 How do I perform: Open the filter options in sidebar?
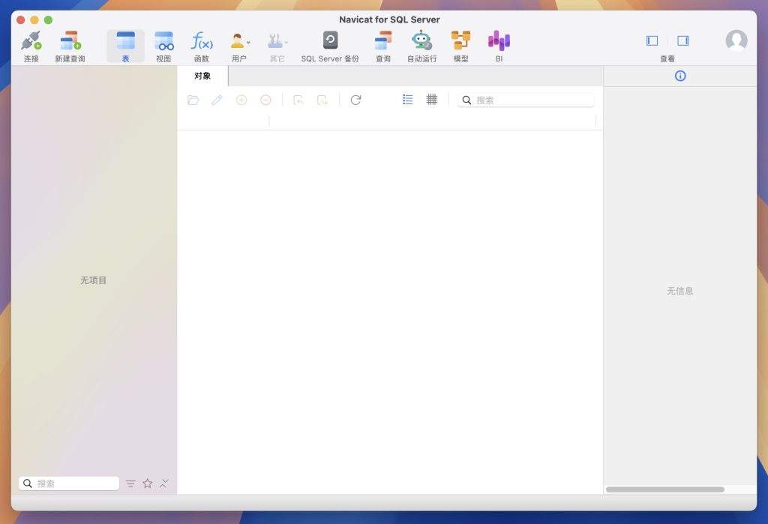click(130, 484)
